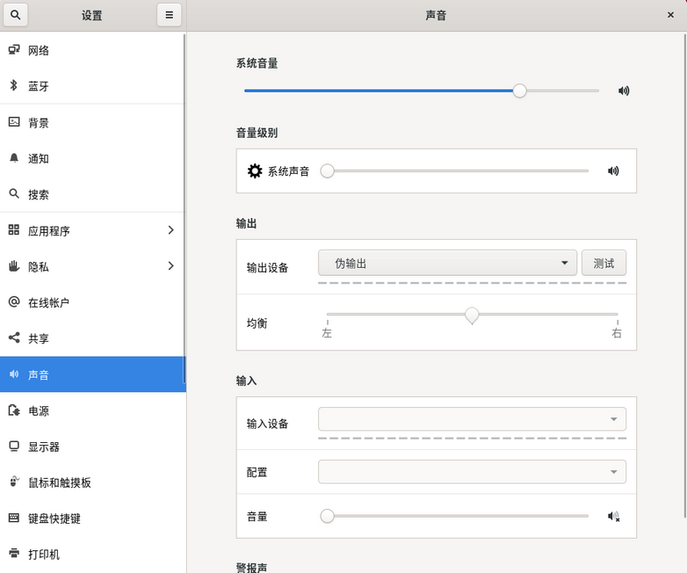
Task: Open the 配置 dropdown
Action: coord(472,472)
